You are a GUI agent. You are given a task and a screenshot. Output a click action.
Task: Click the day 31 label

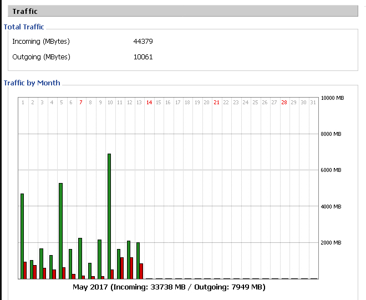point(313,103)
